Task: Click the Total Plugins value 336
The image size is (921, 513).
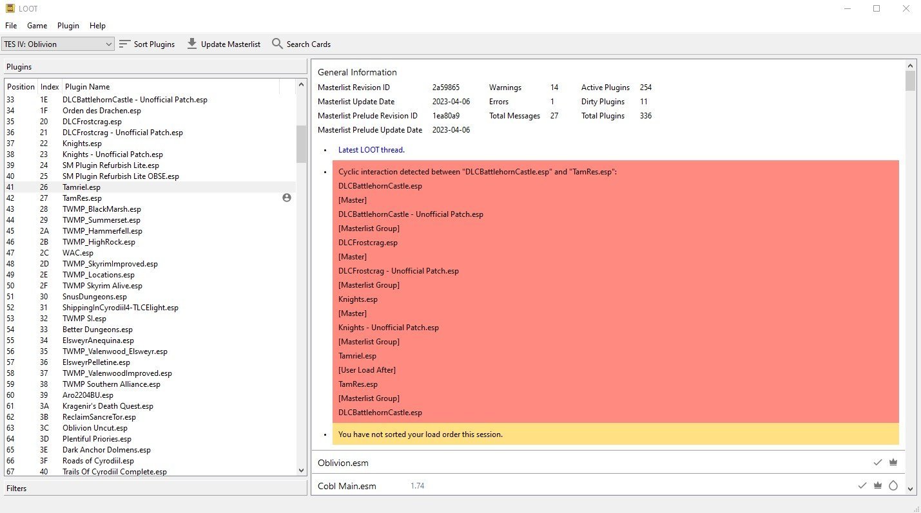Action: (x=646, y=116)
